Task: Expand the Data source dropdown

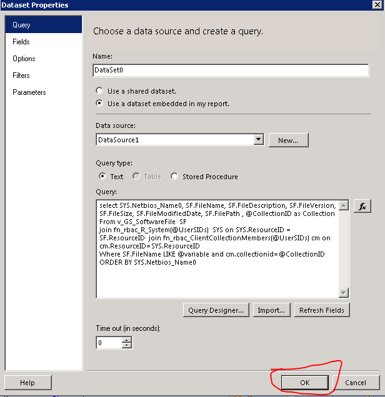Action: point(259,139)
